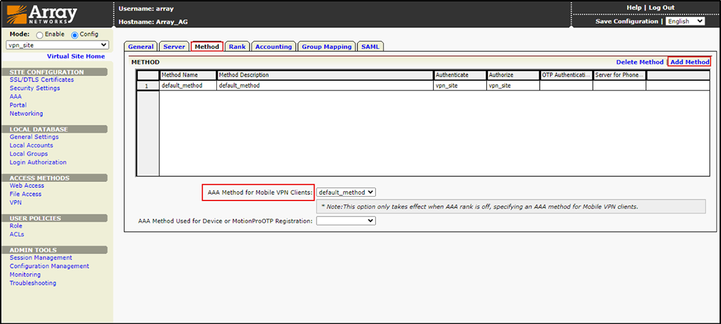Click the Log Out link
Screen dimensions: 721x324
tap(661, 8)
